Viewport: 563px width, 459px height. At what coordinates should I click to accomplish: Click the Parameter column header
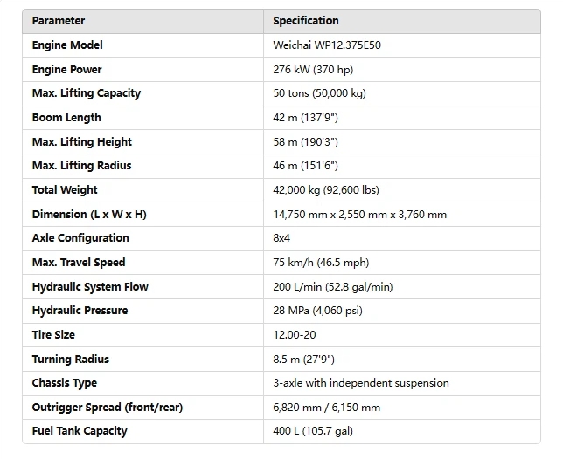tap(59, 21)
